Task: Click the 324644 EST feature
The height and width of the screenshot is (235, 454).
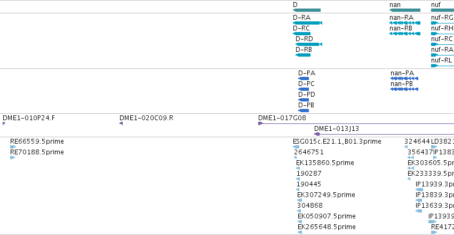Action: (x=406, y=147)
